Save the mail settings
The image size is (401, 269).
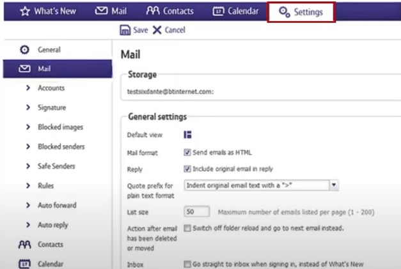(134, 30)
